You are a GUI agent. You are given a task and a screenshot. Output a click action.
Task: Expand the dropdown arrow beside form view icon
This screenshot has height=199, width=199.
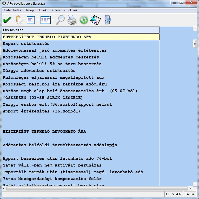point(38,20)
